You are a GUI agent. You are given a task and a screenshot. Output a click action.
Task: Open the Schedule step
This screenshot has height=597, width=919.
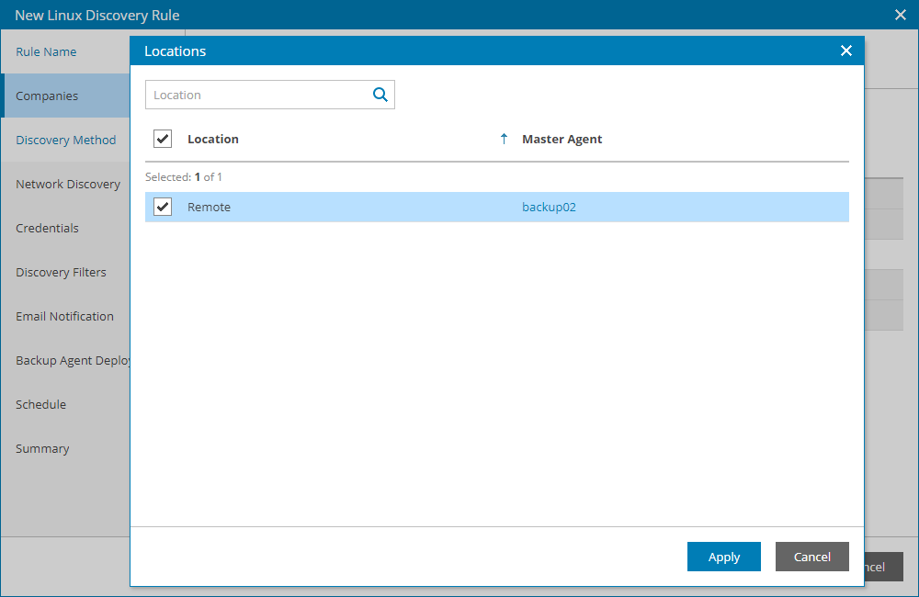pos(40,404)
